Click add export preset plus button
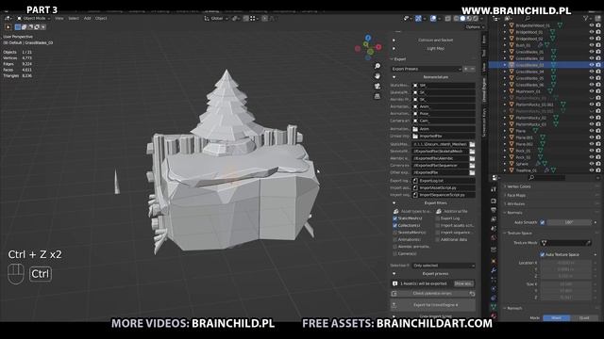Screen dimensions: 604x339 (x=465, y=69)
